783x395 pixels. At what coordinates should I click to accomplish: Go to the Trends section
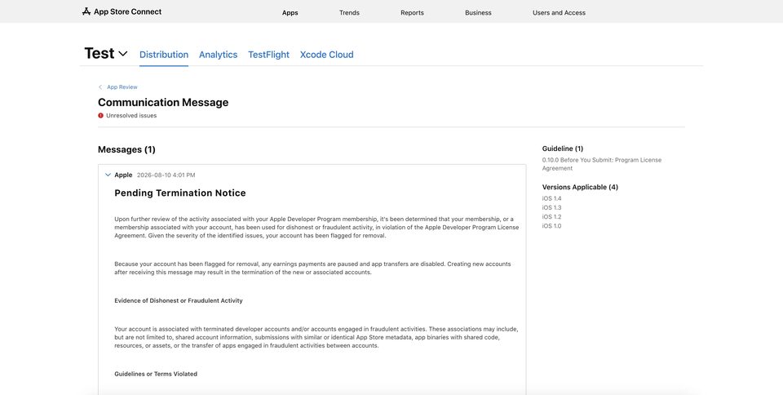tap(349, 12)
